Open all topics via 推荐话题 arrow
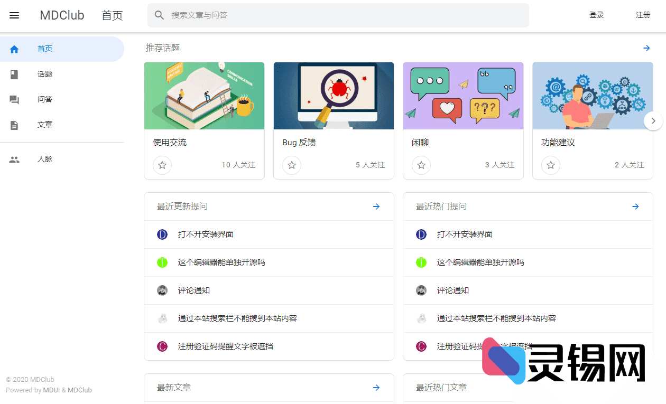Viewport: 666px width, 404px height. [x=646, y=48]
